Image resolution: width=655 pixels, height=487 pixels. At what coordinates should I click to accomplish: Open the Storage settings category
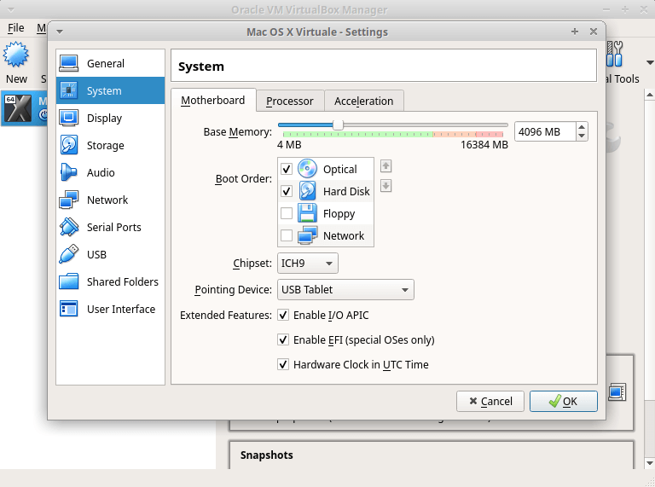(x=110, y=145)
